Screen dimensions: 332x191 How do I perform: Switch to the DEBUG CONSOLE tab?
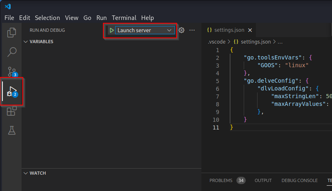tap(299, 180)
